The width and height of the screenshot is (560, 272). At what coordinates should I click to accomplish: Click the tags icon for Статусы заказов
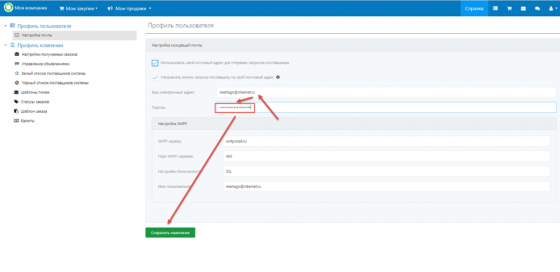pos(17,102)
